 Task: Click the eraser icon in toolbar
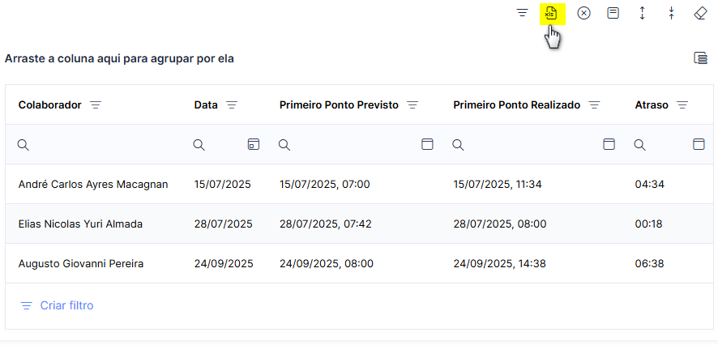tap(701, 13)
